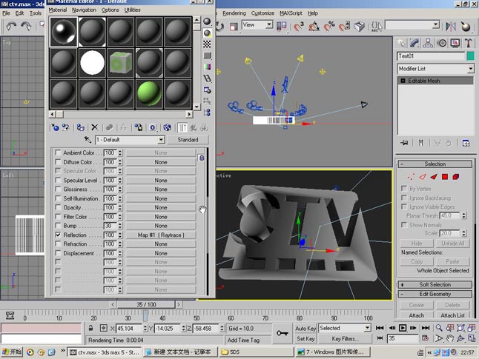Click Assign Material to Selection icon
Viewport: 479px width, 359px height.
pos(80,127)
